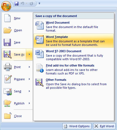Click the round Office Button logo
This screenshot has height=130, width=117.
click(6, 6)
